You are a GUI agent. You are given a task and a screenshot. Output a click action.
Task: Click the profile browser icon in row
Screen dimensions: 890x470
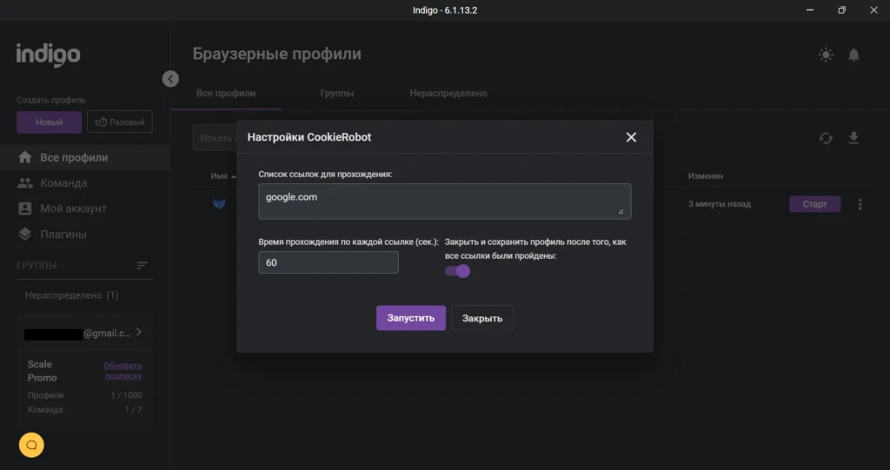(x=219, y=204)
